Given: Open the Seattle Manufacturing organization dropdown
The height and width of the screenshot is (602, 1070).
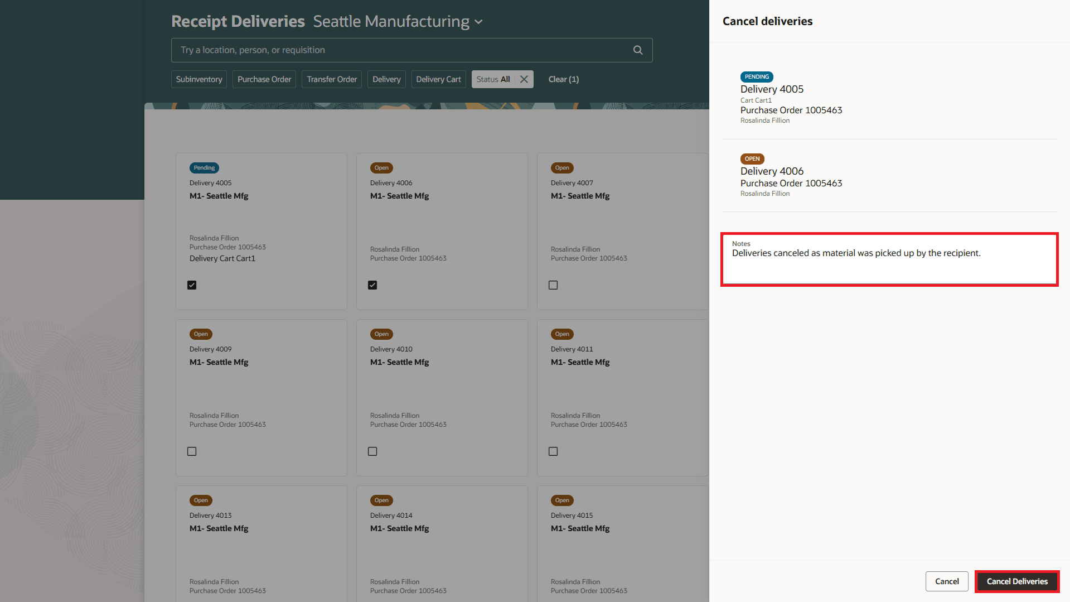Looking at the screenshot, I should (478, 22).
